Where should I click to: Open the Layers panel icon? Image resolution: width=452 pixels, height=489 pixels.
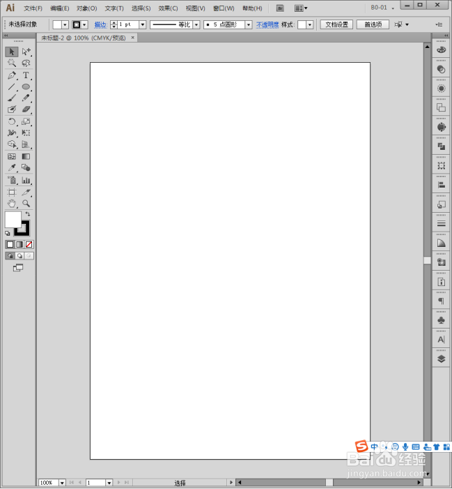(441, 359)
